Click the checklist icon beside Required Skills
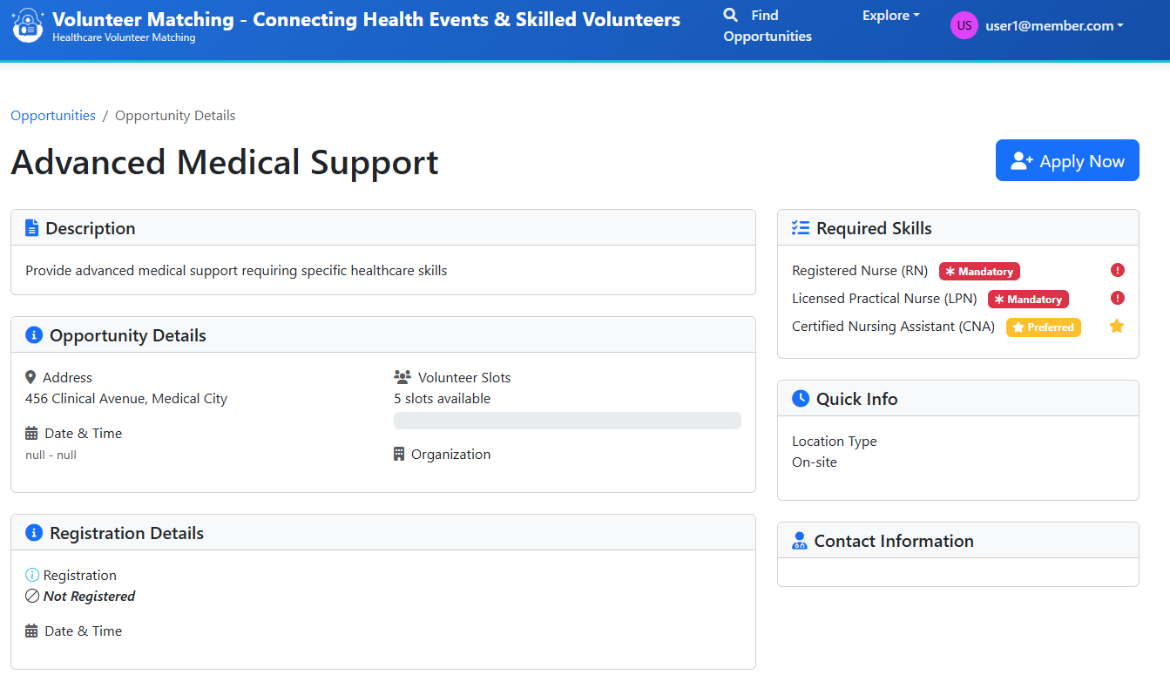 pos(801,228)
